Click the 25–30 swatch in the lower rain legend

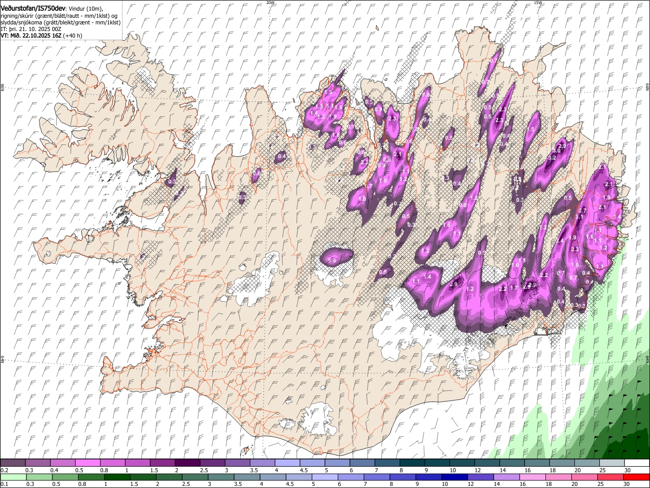click(x=611, y=477)
